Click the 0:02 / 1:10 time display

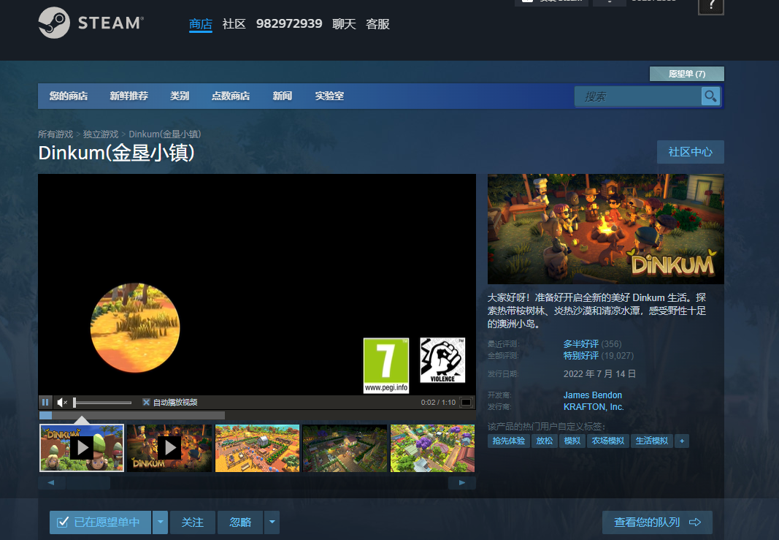click(x=438, y=403)
